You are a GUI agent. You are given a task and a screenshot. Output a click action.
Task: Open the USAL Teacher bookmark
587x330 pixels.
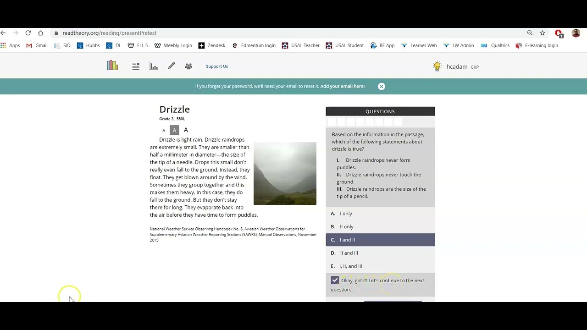pyautogui.click(x=300, y=45)
